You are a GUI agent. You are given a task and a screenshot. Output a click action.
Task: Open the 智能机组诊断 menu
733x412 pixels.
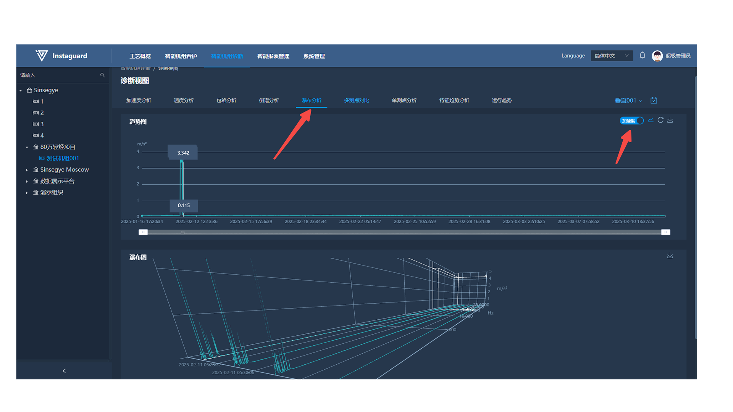click(227, 56)
